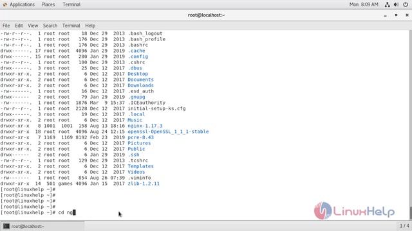Click the .dbus directory name
The image size is (412, 231).
(x=135, y=68)
